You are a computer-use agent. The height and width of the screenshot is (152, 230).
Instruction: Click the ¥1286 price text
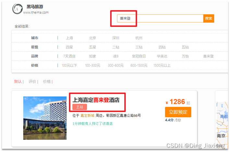175,102
